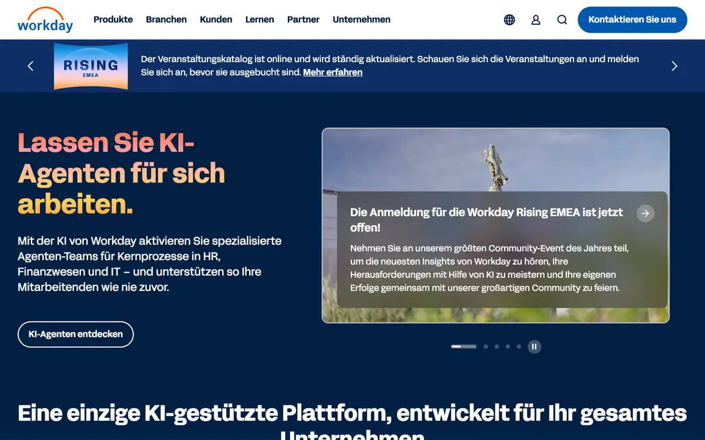
Task: Select the third carousel slide dot
Action: [497, 347]
